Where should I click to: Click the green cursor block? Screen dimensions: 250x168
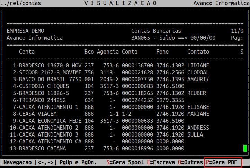[x=245, y=149]
